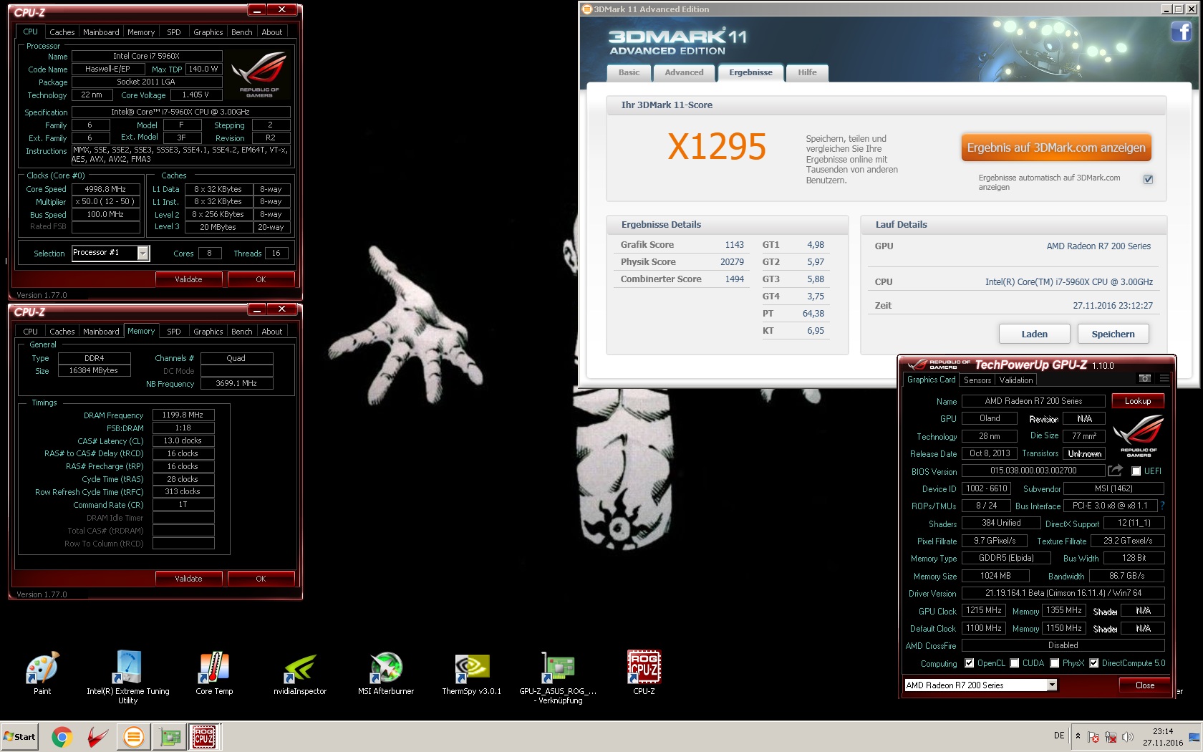Switch to the Sensors tab in GPU-Z

pyautogui.click(x=977, y=380)
